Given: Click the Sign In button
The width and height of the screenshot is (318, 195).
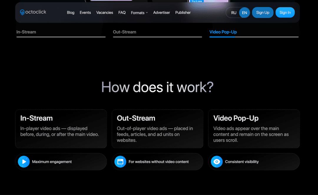Looking at the screenshot, I should point(285,13).
